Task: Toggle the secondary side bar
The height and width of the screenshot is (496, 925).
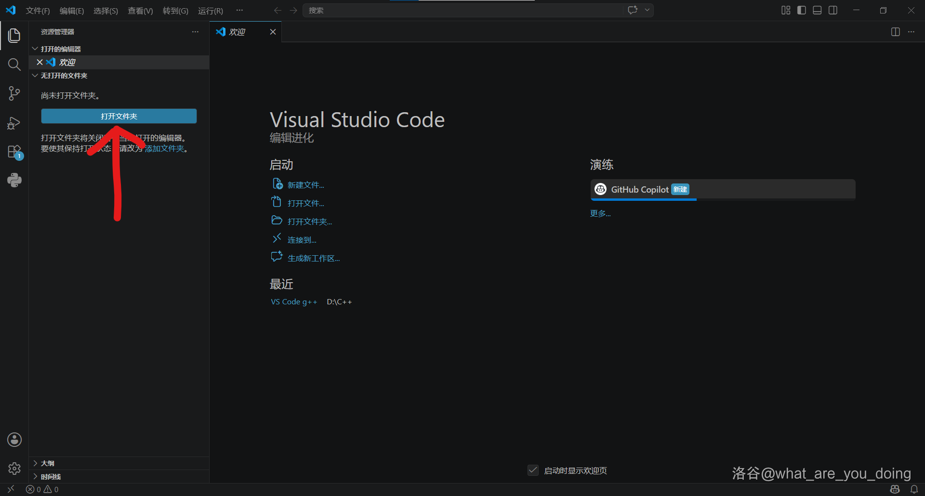Action: click(833, 10)
